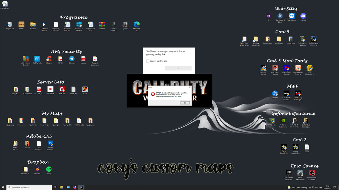Select the mp_red_sp file icon top-left
This screenshot has height=190, width=339.
click(5, 4)
